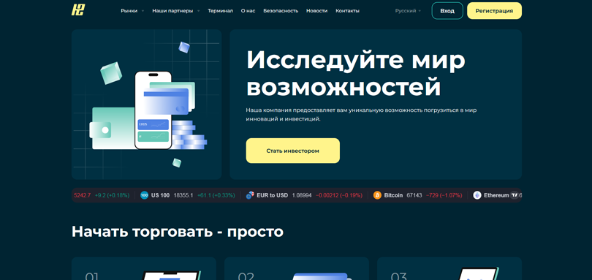Click the Регистрация button
Screen dimensions: 592x280
(494, 11)
